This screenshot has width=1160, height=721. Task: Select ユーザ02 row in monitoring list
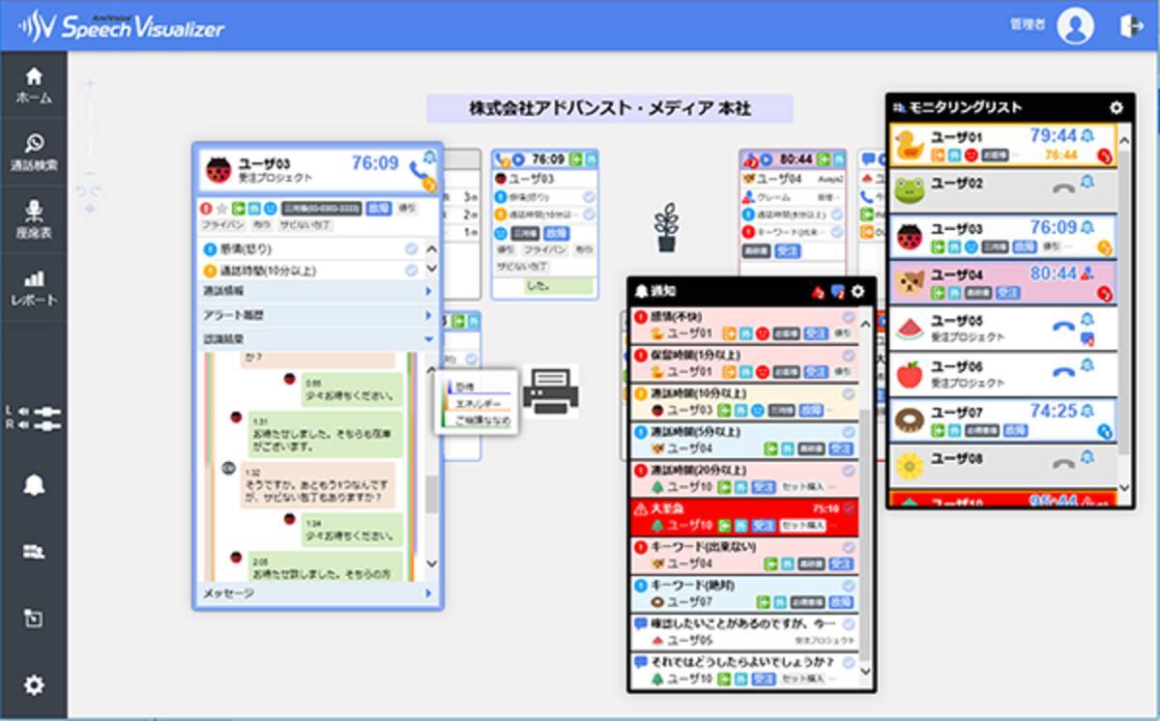point(1002,188)
